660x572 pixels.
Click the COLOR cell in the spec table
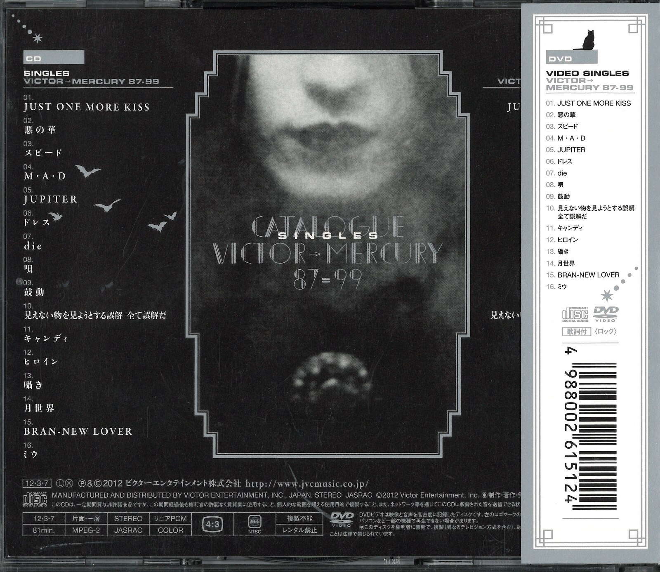pos(170,530)
